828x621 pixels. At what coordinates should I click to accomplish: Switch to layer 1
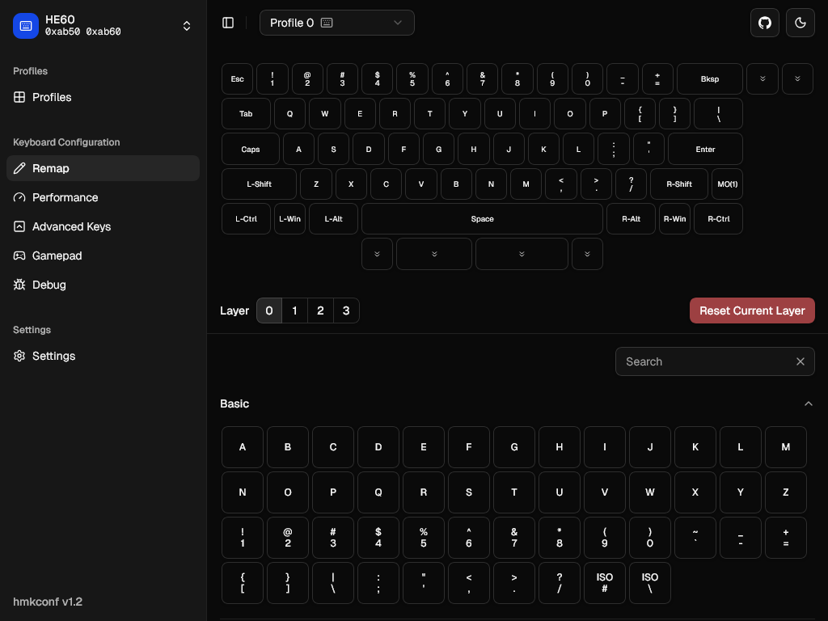click(294, 310)
